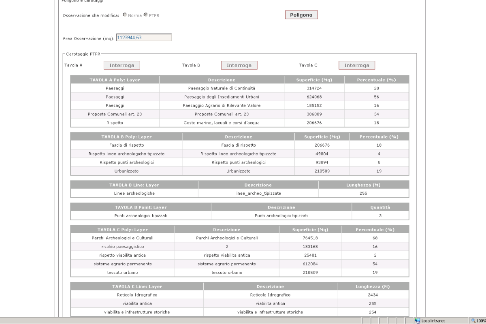The width and height of the screenshot is (486, 324).
Task: Click the superficie value 764518
Action: pyautogui.click(x=311, y=238)
